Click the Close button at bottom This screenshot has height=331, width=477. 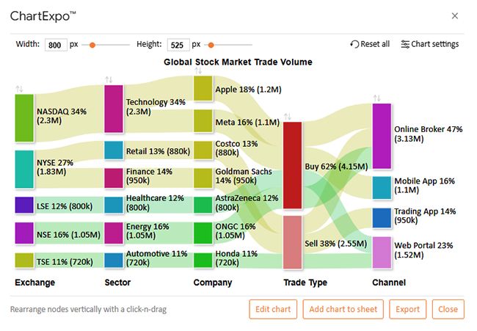click(448, 309)
